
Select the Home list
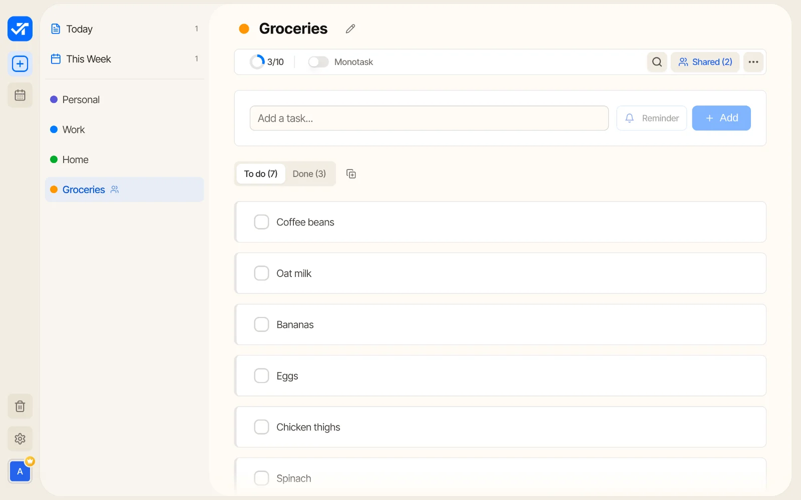coord(125,159)
